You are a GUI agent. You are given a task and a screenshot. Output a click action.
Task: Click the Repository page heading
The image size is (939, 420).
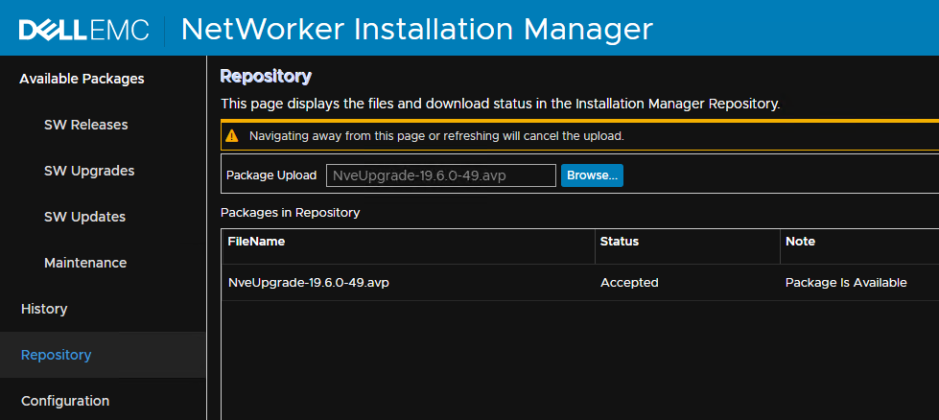(266, 76)
